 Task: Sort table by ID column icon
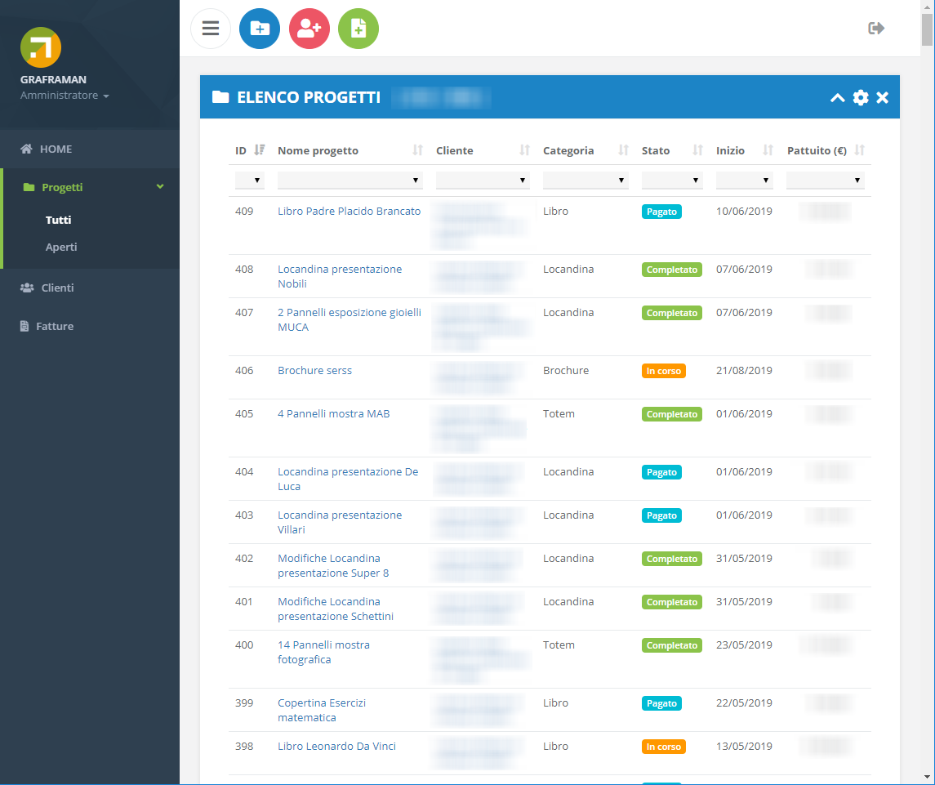coord(260,149)
